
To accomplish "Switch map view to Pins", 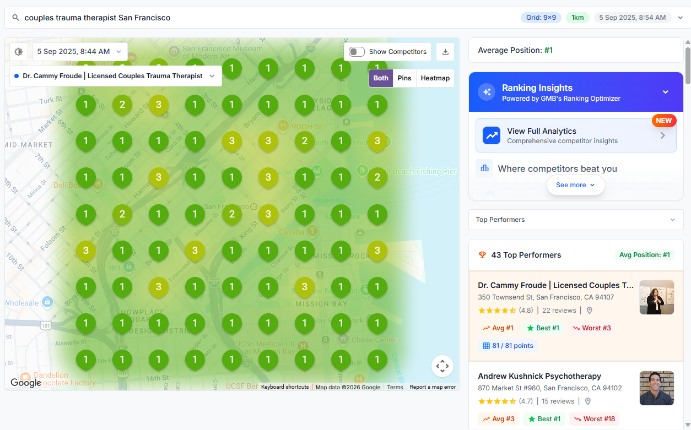I will pos(404,78).
